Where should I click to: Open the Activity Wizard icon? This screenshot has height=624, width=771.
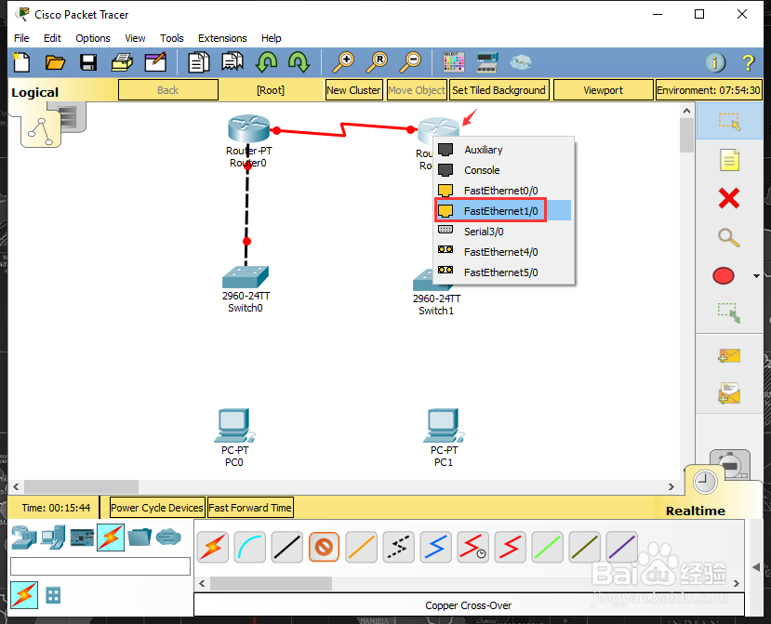point(155,62)
